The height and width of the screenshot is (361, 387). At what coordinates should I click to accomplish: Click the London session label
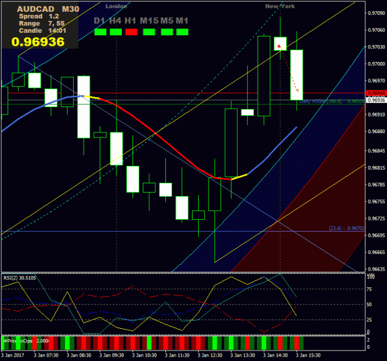click(x=116, y=6)
